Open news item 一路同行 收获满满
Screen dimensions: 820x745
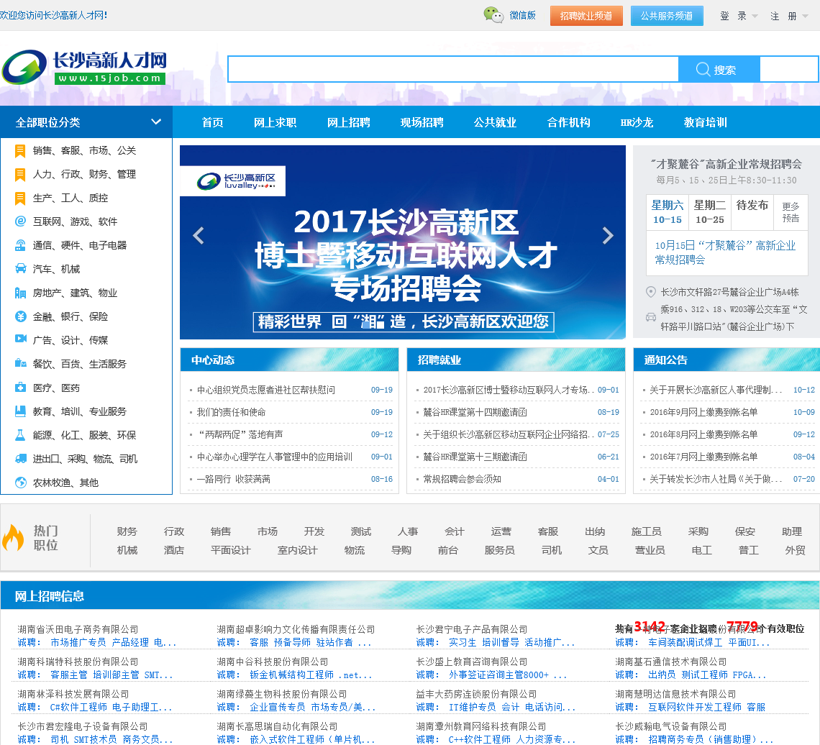point(233,479)
